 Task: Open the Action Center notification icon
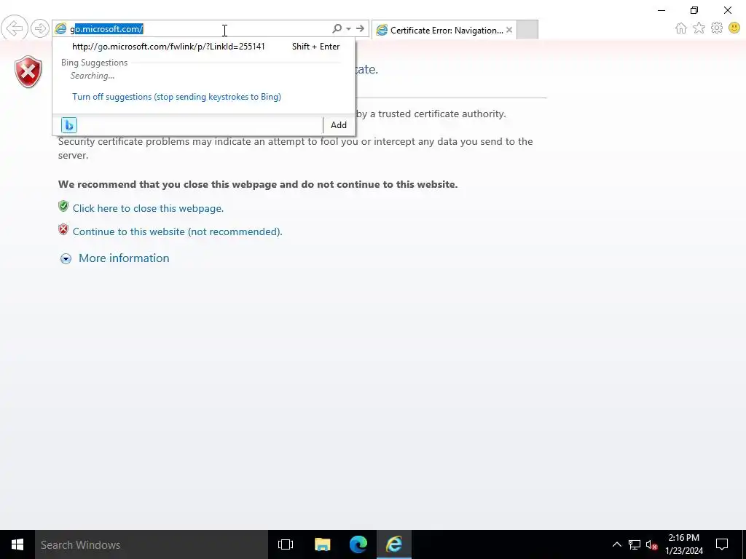722,544
